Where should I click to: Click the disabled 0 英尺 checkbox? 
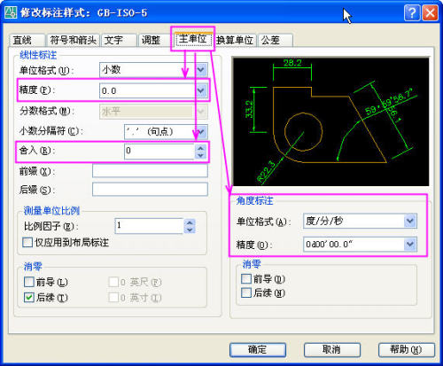tap(113, 282)
